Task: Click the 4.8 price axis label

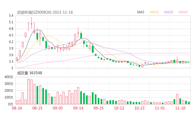Action: [x=11, y=29]
